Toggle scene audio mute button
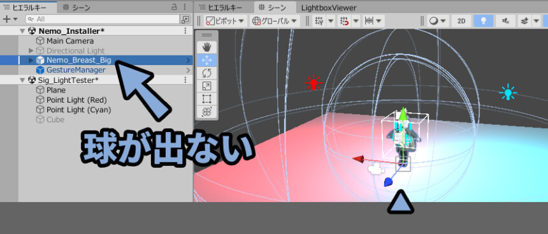Screen dimensions: 548x234 [505, 21]
